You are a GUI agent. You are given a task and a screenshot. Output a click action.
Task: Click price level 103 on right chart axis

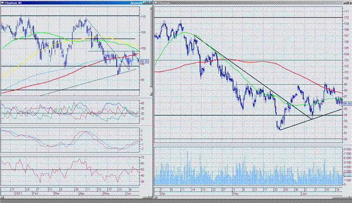(346, 60)
